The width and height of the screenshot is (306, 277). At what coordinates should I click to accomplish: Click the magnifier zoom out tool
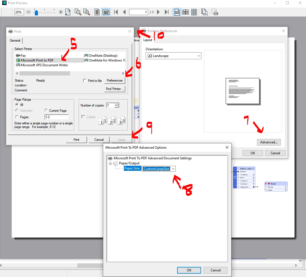click(78, 12)
